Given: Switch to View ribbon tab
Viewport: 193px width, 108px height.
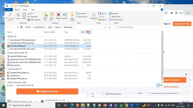Looking at the screenshot, I should pos(33,10).
